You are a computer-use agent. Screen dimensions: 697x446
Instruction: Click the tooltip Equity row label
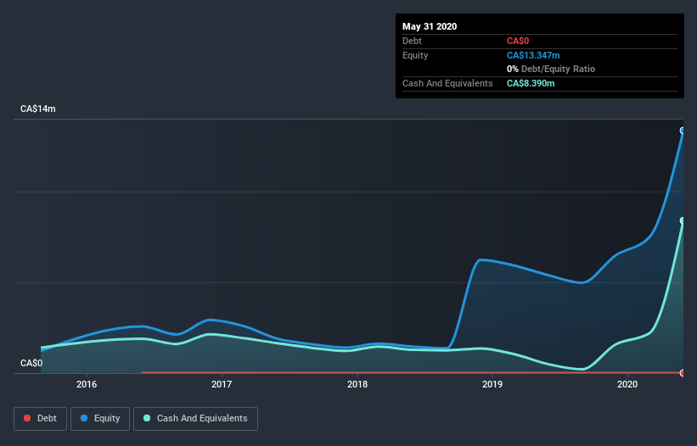(415, 55)
